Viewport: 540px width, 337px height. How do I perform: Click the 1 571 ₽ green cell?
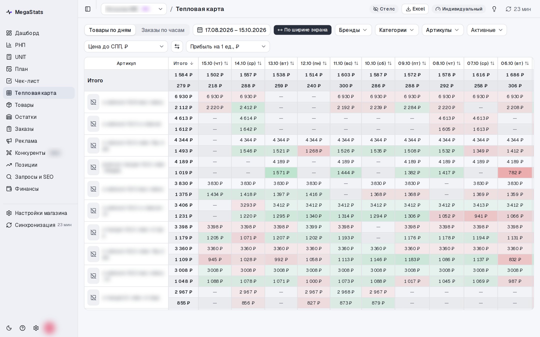281,172
